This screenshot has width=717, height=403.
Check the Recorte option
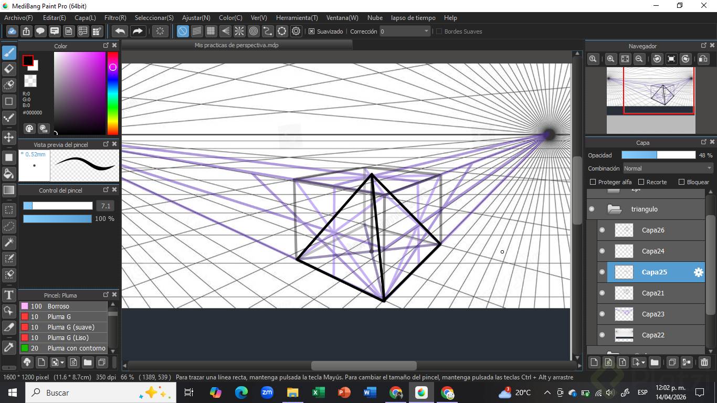click(641, 182)
